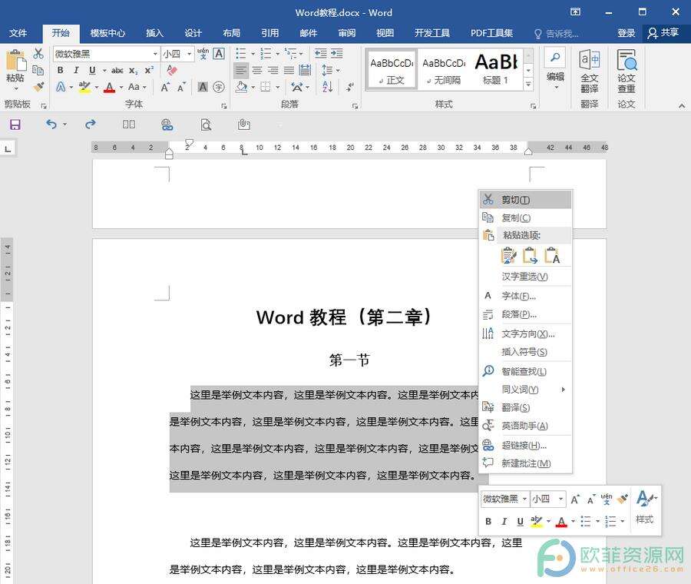Choose 字体 (Font) from the context menu
This screenshot has height=584, width=691.
coord(525,296)
